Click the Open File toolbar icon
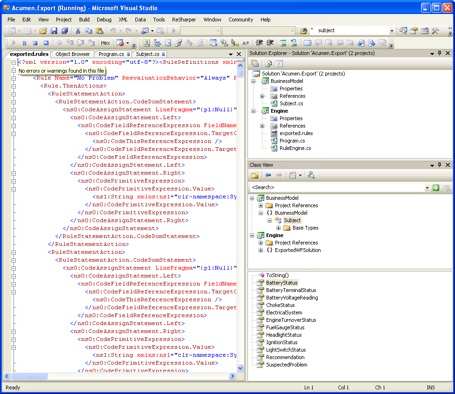Screen dimensions: 455x394 click(x=43, y=31)
